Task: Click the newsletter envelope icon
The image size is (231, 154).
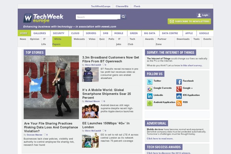Action: pyautogui.click(x=172, y=22)
